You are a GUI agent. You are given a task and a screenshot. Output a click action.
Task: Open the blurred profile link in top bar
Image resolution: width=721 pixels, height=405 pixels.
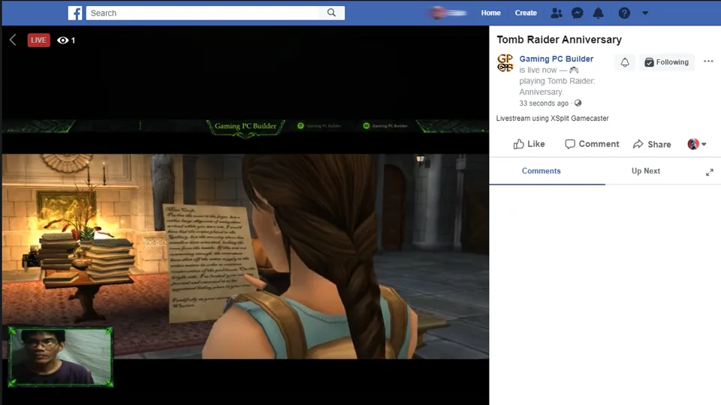click(x=448, y=13)
